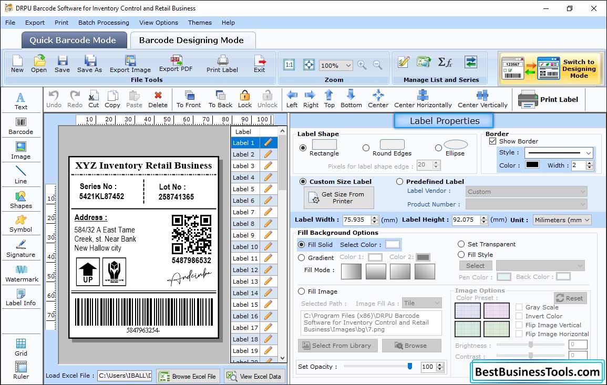Select Round Edges label shape
The height and width of the screenshot is (385, 607).
coord(366,148)
